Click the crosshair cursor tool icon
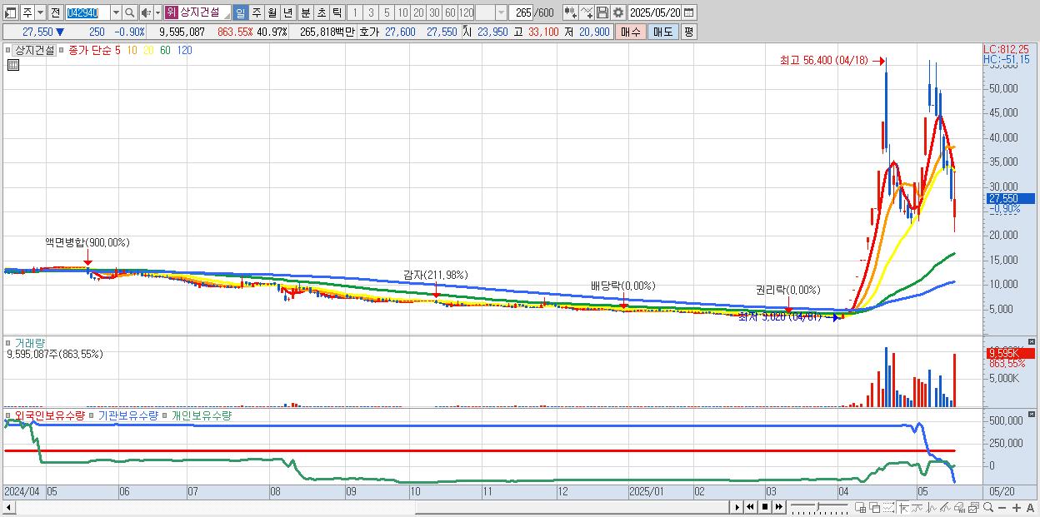This screenshot has width=1040, height=517. (x=903, y=507)
